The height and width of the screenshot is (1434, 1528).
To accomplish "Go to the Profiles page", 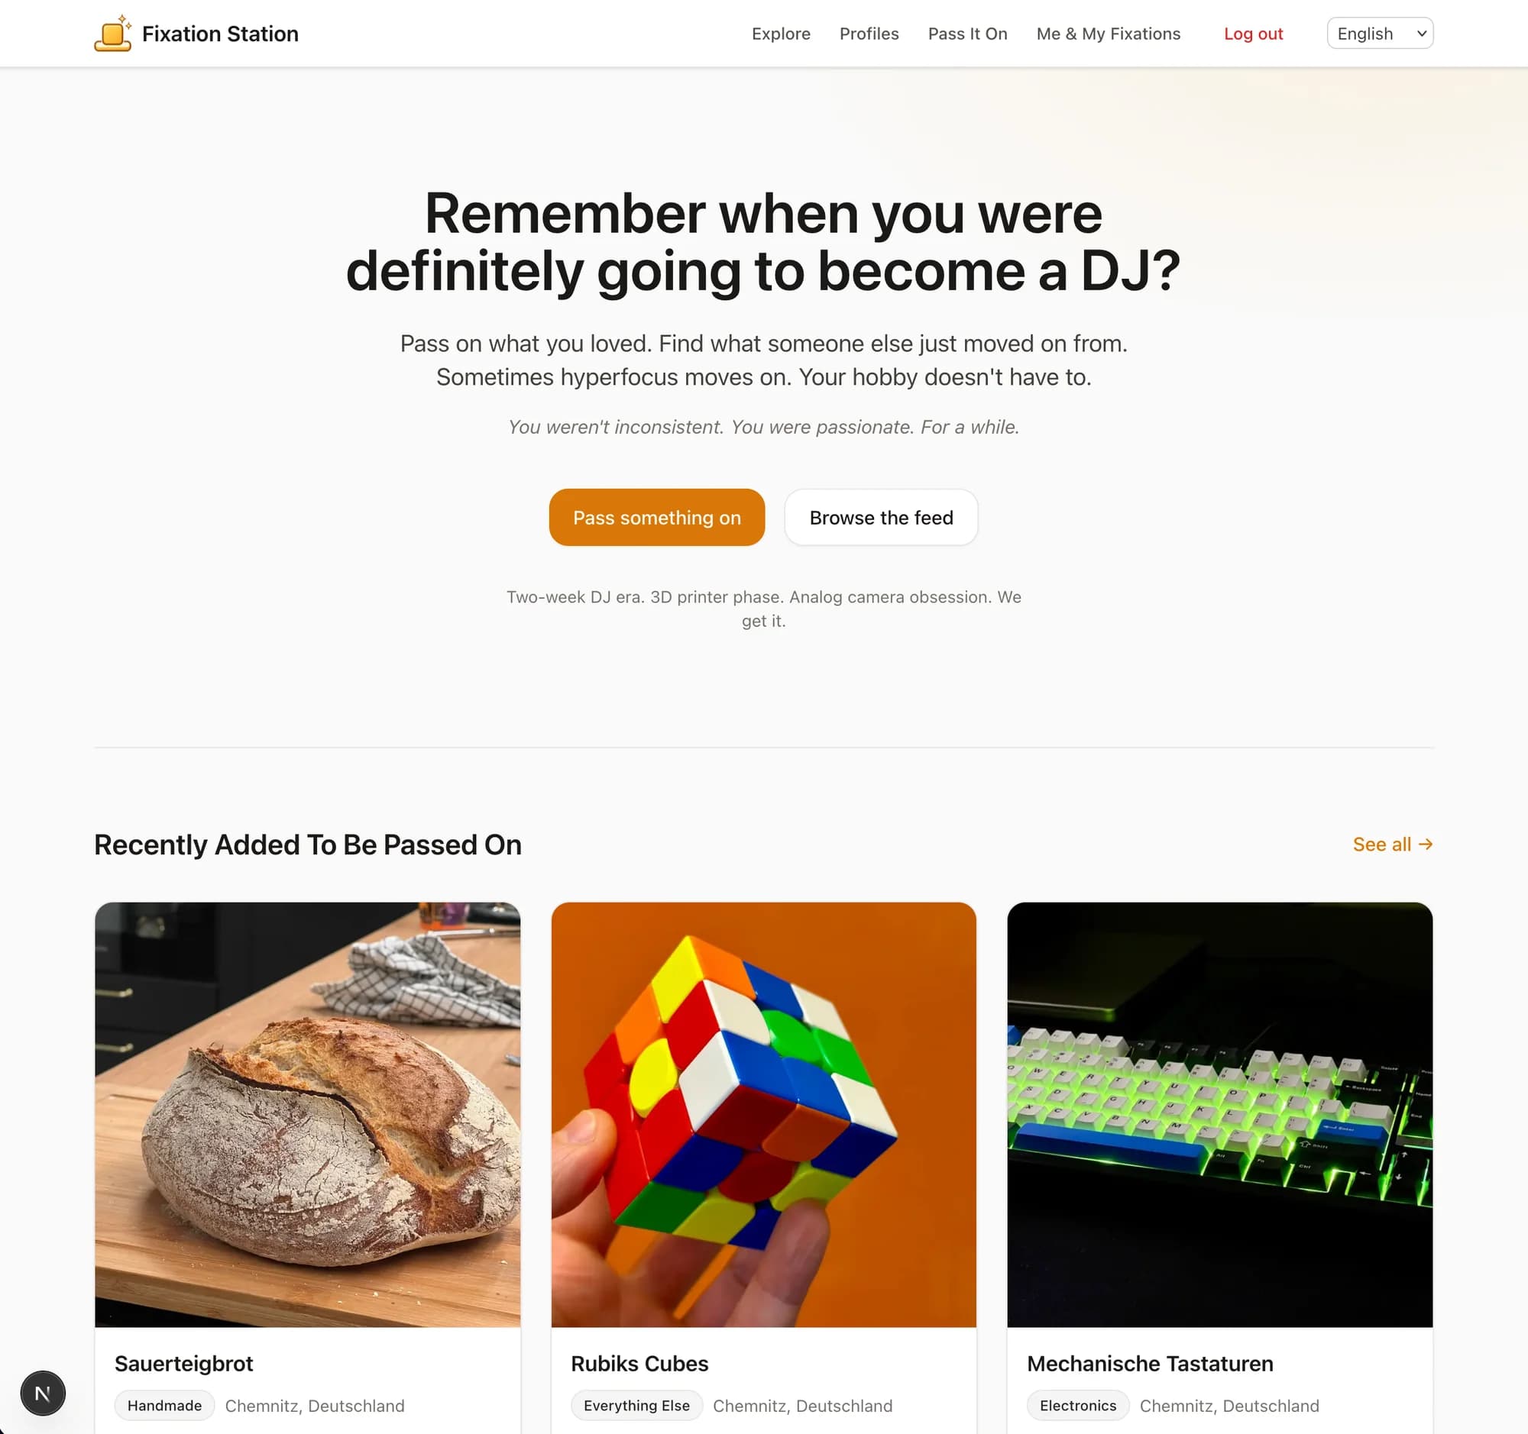I will (x=869, y=34).
